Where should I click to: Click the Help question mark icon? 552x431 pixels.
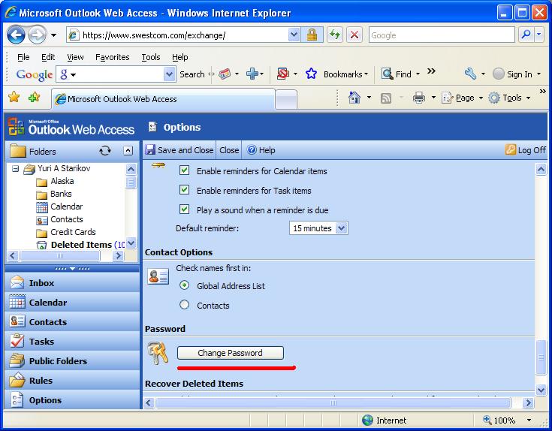252,150
